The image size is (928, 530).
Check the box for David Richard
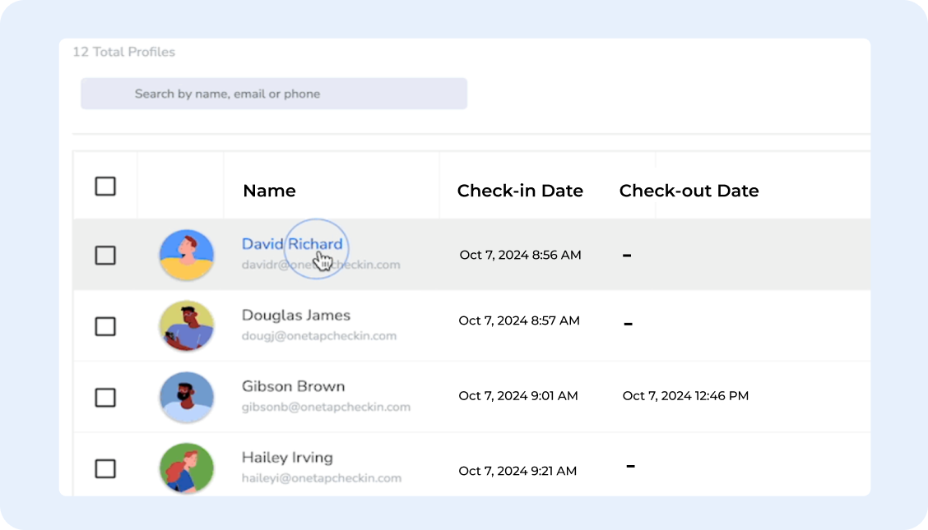[105, 256]
